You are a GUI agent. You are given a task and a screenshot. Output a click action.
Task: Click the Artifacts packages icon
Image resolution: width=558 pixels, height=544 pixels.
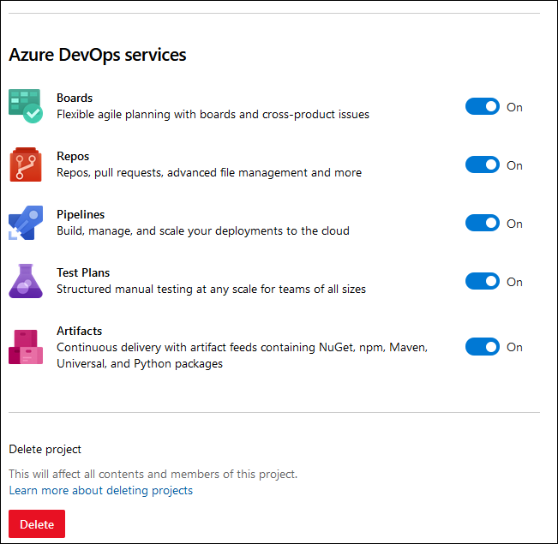(26, 347)
